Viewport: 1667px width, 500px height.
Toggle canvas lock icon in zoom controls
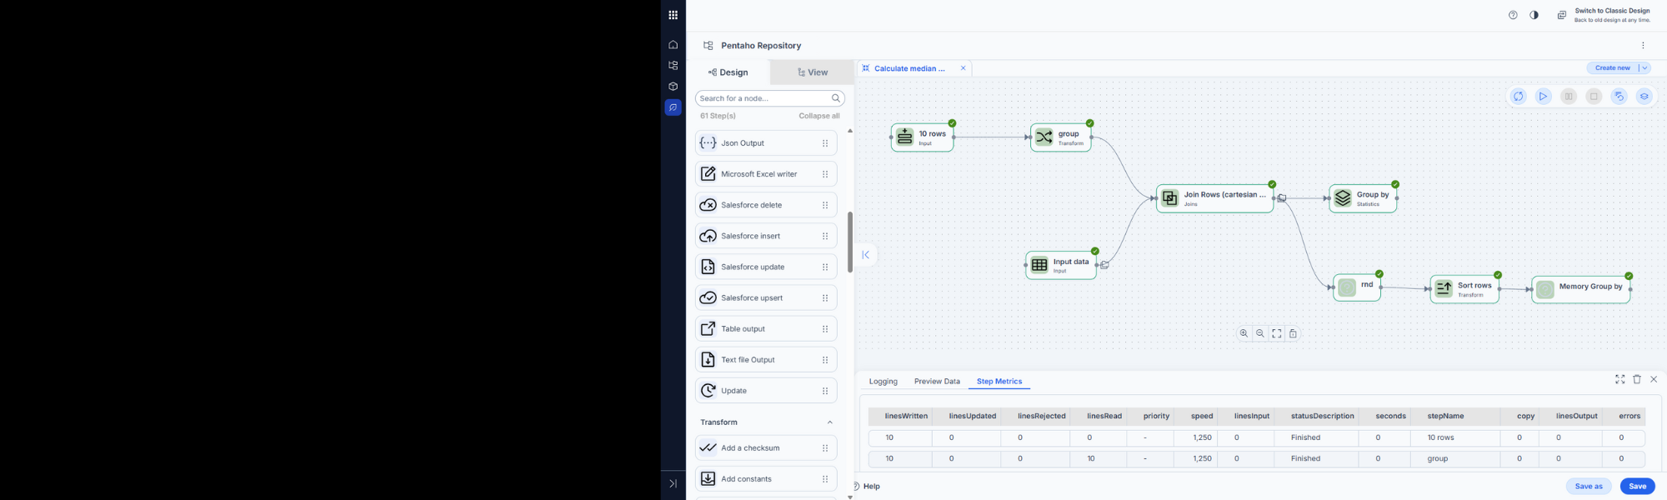pos(1293,333)
